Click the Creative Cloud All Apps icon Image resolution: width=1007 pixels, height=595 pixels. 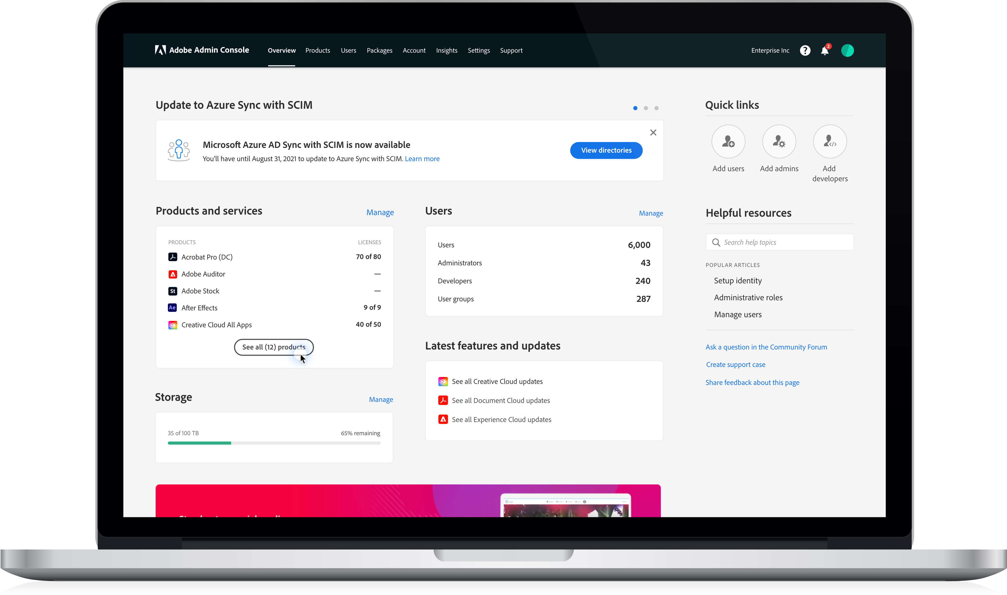click(173, 325)
